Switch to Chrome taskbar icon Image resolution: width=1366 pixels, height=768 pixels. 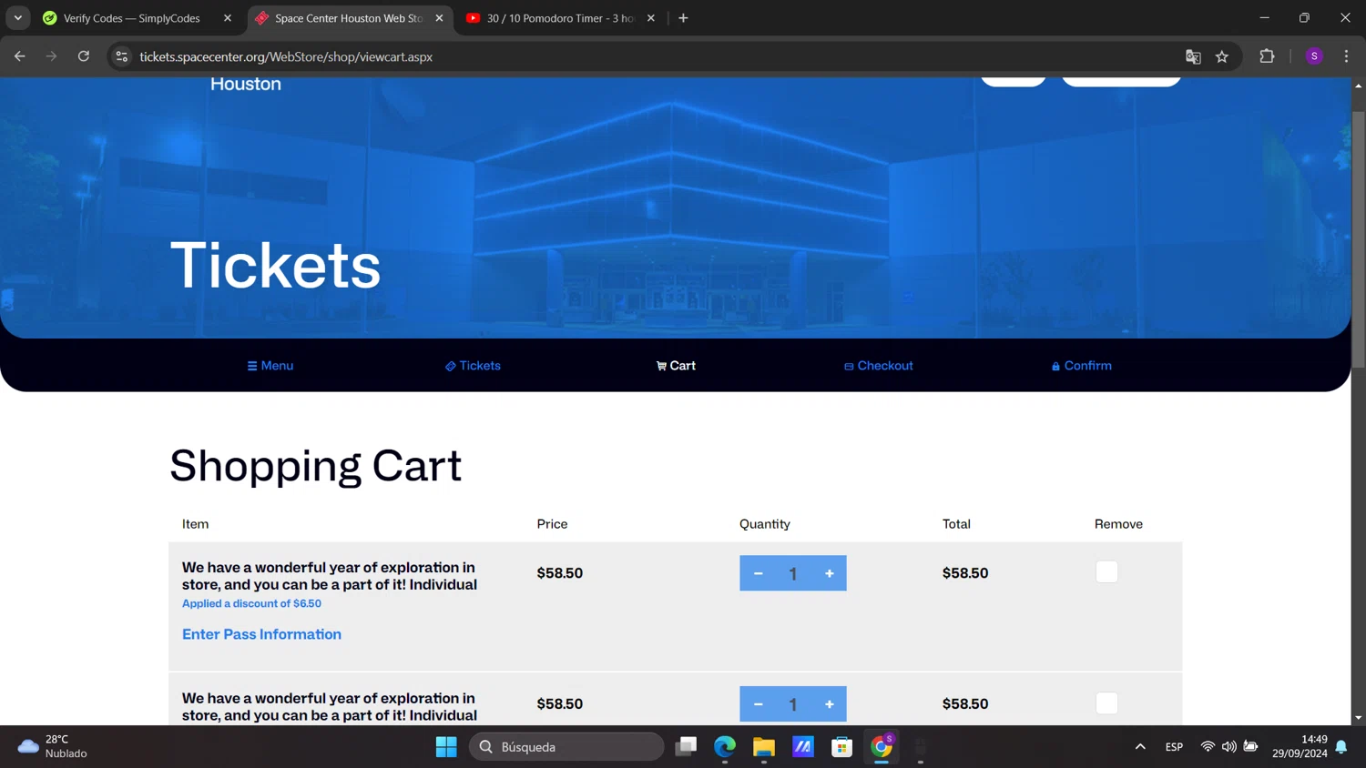pyautogui.click(x=882, y=747)
